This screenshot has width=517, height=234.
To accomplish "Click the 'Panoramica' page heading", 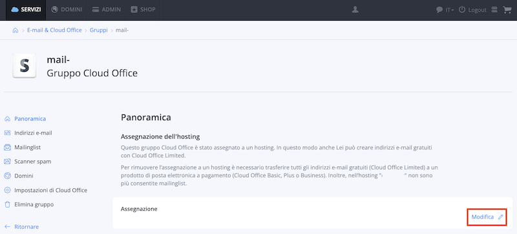I will (x=146, y=118).
